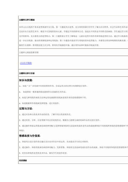
Task: Click the wrapped line 和线》
Action: [x=22, y=130]
